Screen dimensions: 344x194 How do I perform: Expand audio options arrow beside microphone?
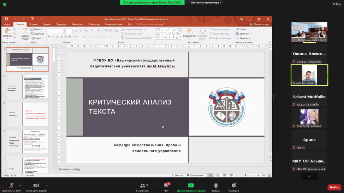click(x=20, y=185)
